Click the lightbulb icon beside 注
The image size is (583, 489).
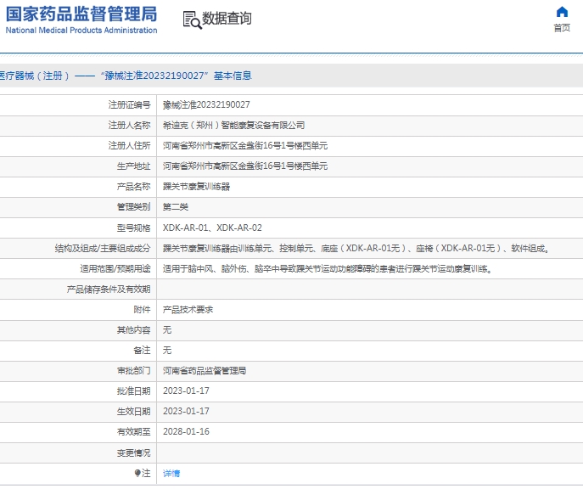tap(137, 473)
